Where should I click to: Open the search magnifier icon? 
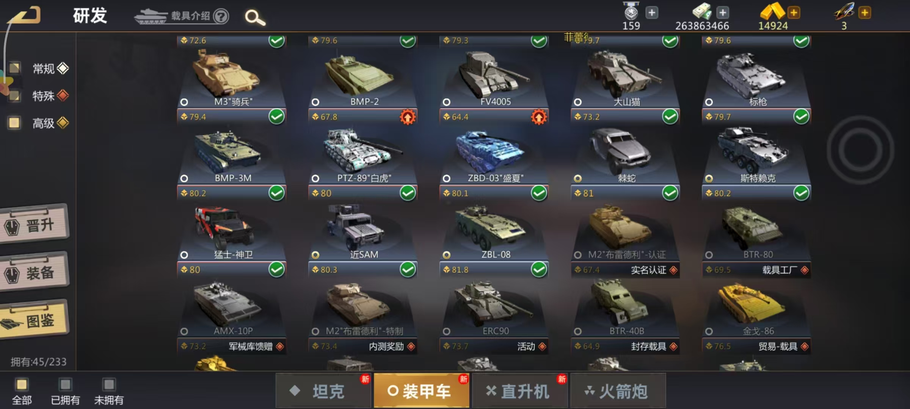point(255,17)
